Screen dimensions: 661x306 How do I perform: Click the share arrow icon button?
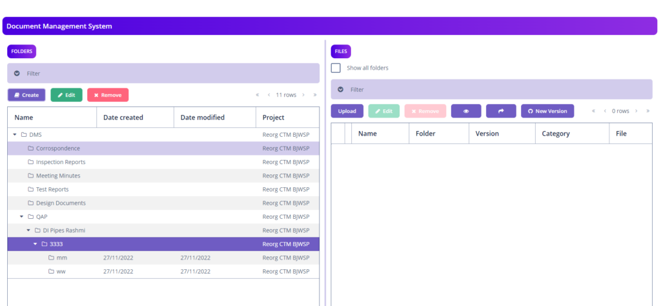pos(501,111)
